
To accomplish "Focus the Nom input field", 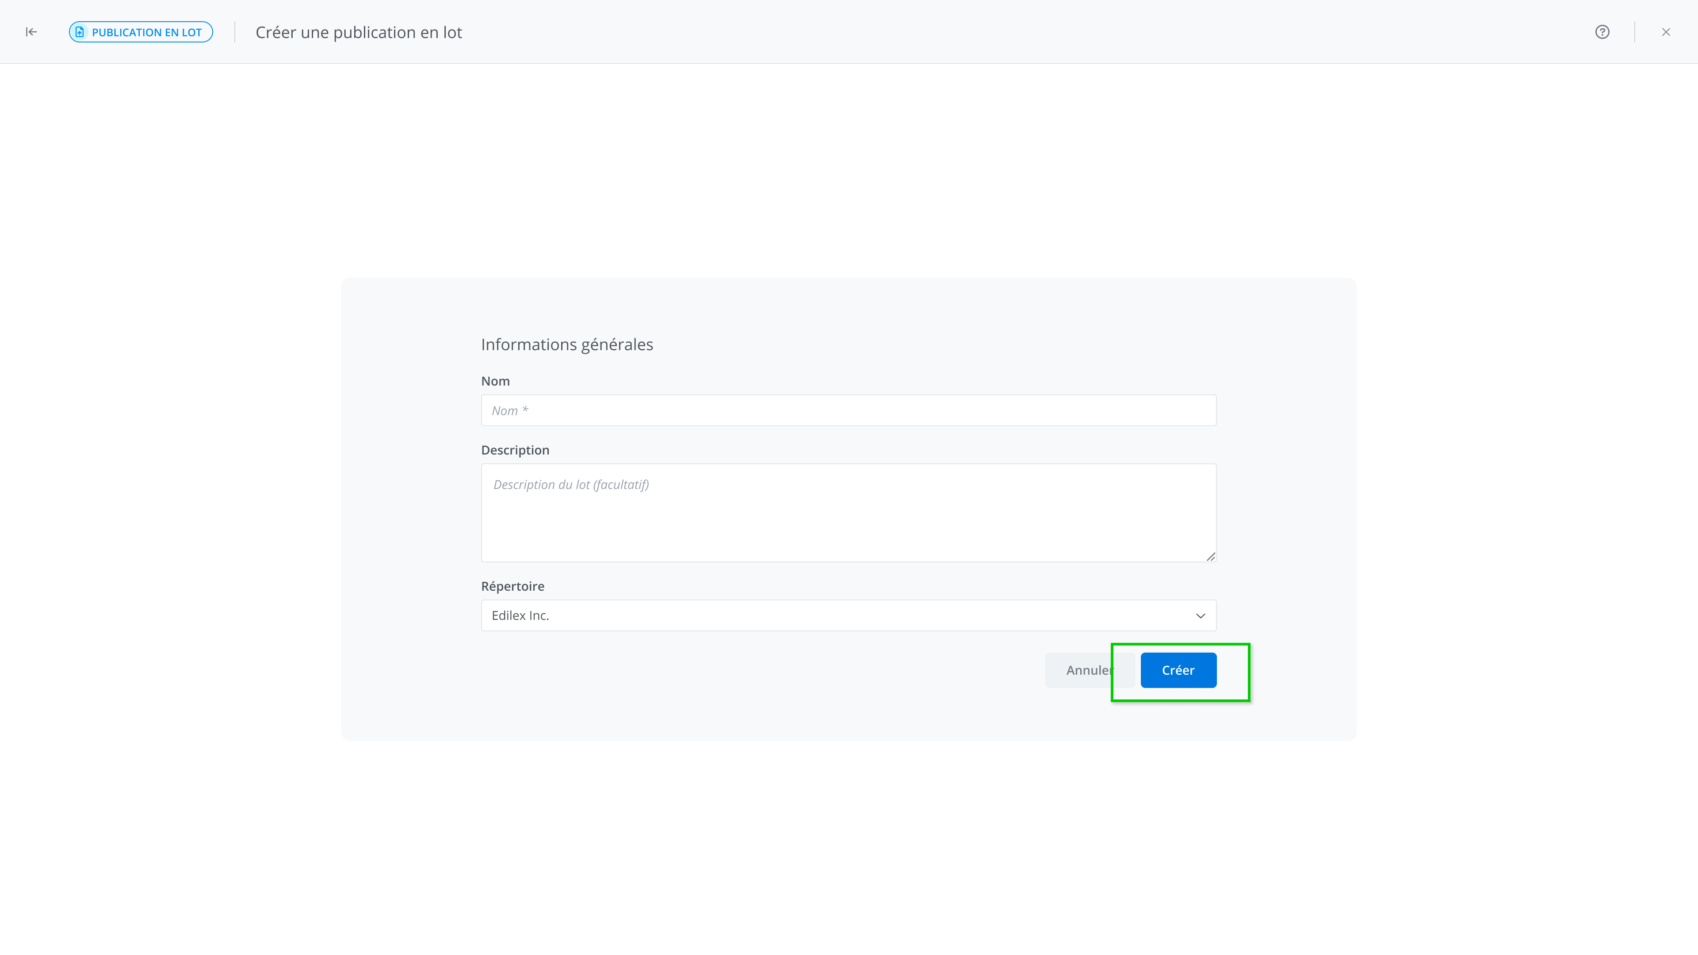I will tap(849, 410).
